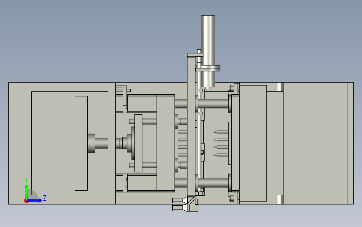
Task: Select the central horizontal shaft on left
Action: click(101, 143)
